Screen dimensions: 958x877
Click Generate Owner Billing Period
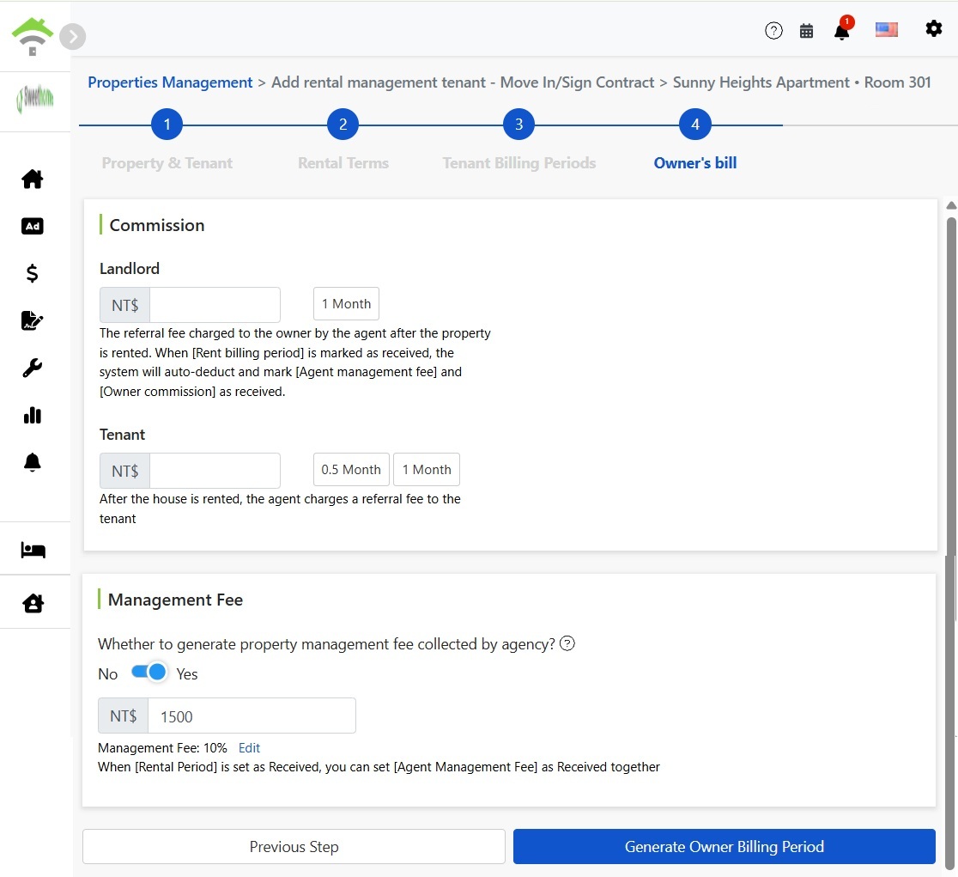724,846
